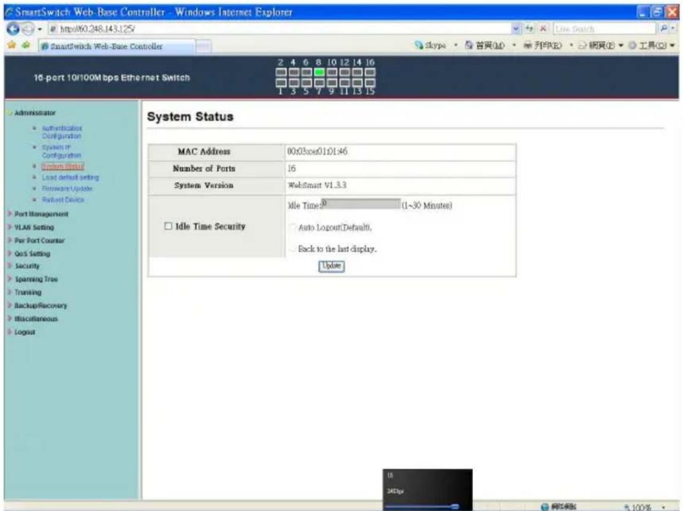Image resolution: width=683 pixels, height=511 pixels.
Task: Click the Stop loading red X icon
Action: coord(543,29)
